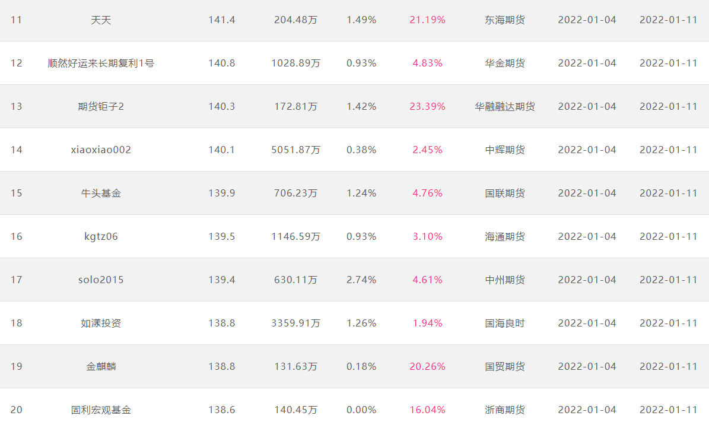
Task: Select the 牛头基金 account name
Action: click(x=101, y=193)
